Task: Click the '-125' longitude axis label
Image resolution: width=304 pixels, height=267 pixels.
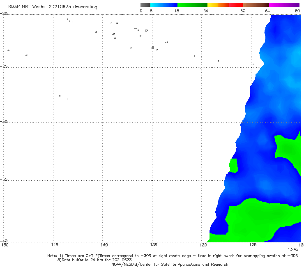Action: coord(251,245)
